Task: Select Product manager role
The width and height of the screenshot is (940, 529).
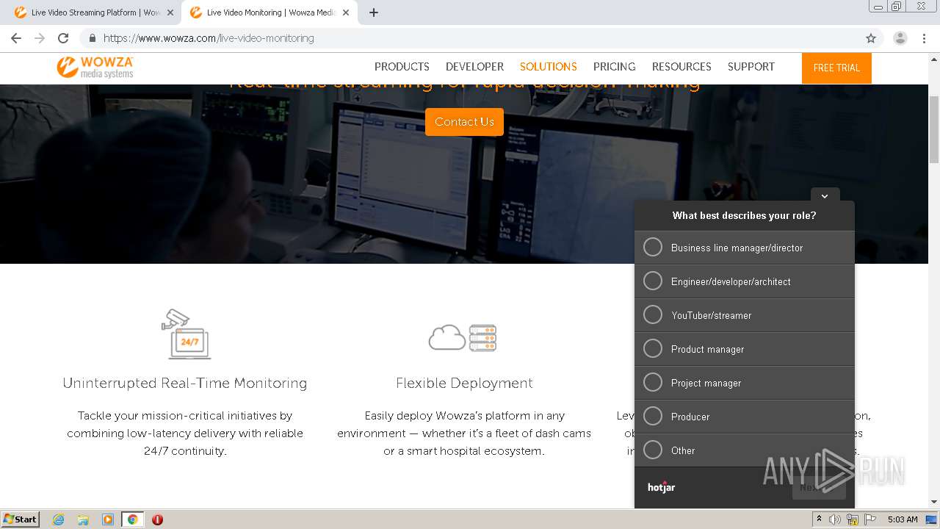Action: 745,349
